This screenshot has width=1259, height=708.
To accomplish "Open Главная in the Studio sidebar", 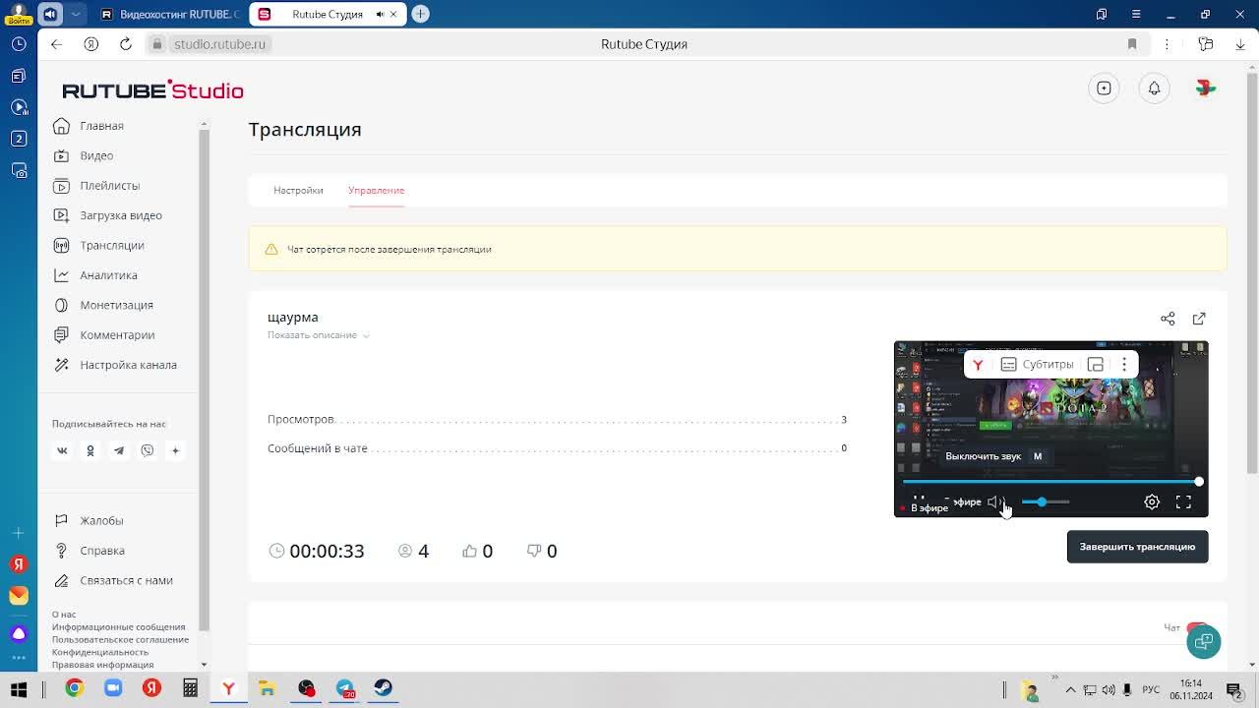I will click(89, 126).
